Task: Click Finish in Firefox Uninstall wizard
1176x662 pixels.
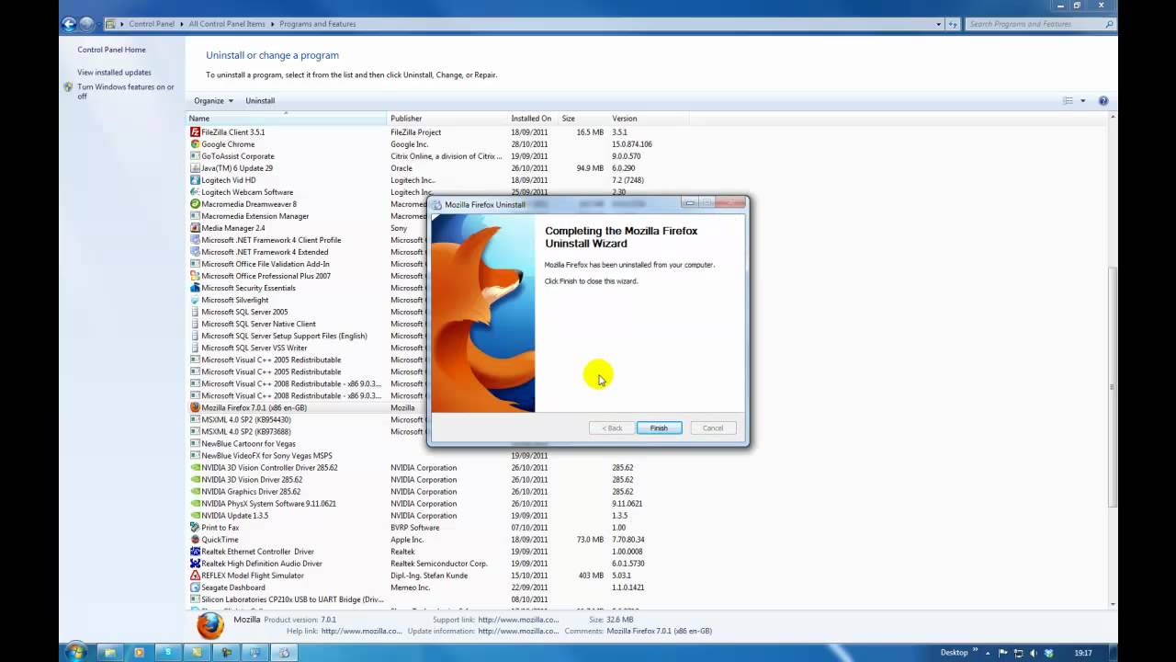Action: coord(659,428)
